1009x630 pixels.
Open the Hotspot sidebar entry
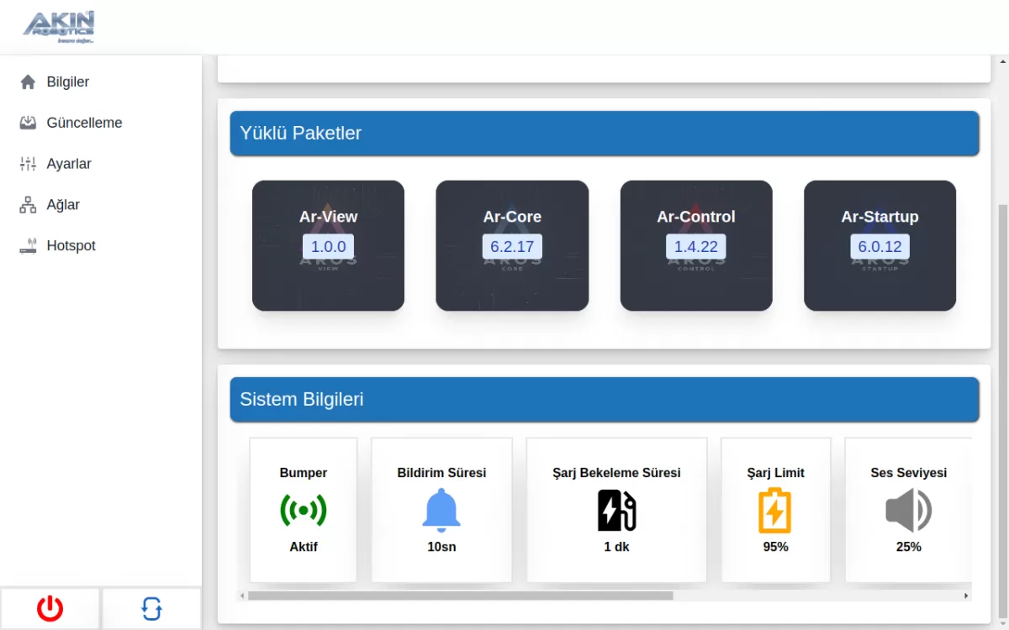pyautogui.click(x=71, y=246)
